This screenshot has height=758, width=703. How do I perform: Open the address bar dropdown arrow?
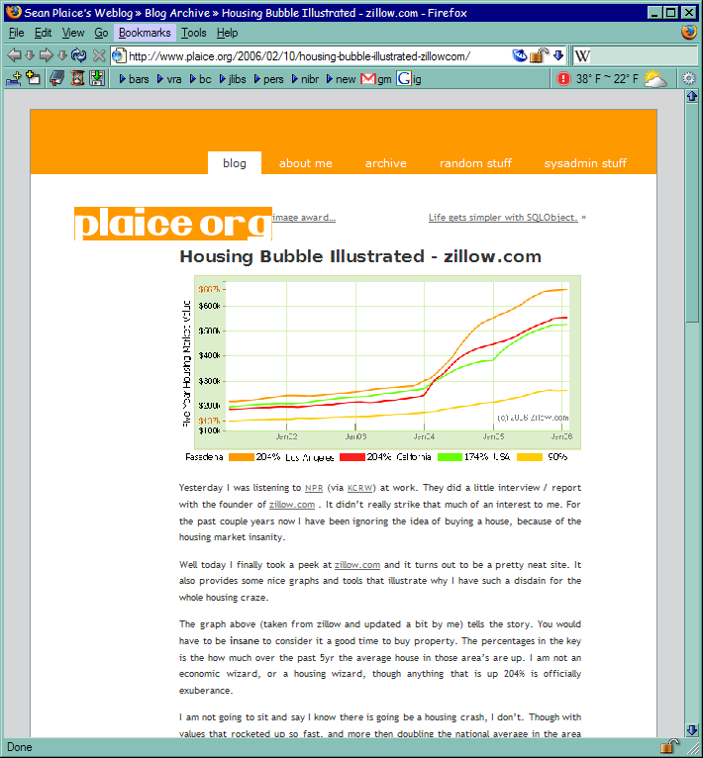pyautogui.click(x=558, y=55)
